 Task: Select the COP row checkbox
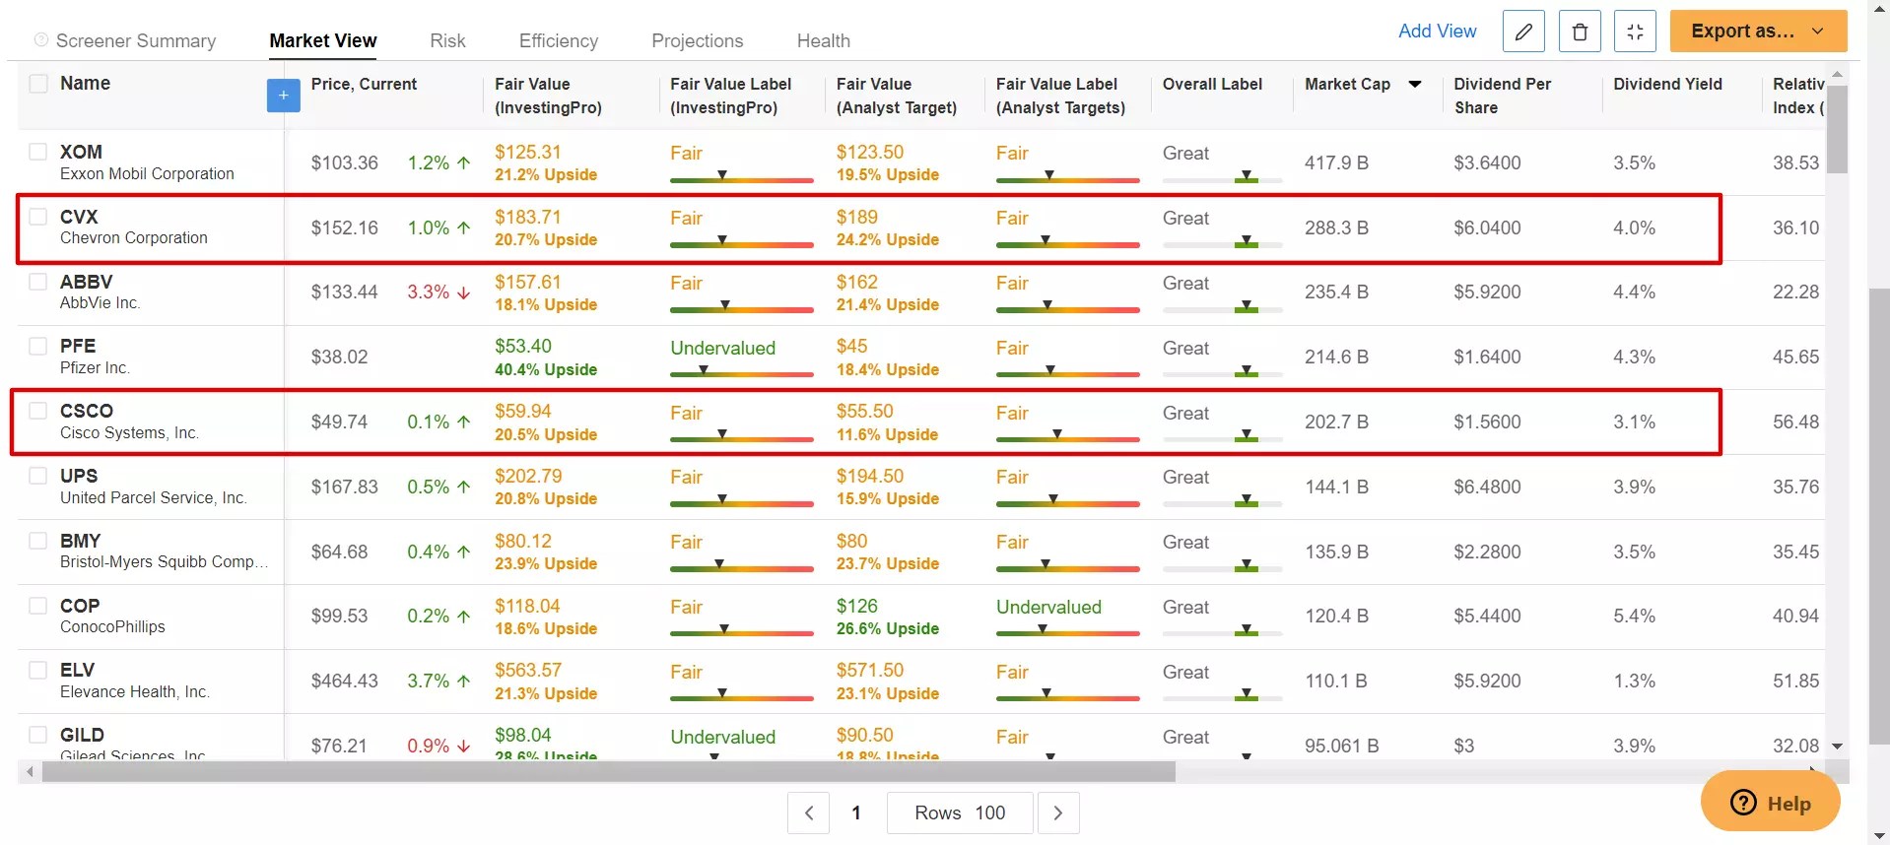tap(38, 606)
